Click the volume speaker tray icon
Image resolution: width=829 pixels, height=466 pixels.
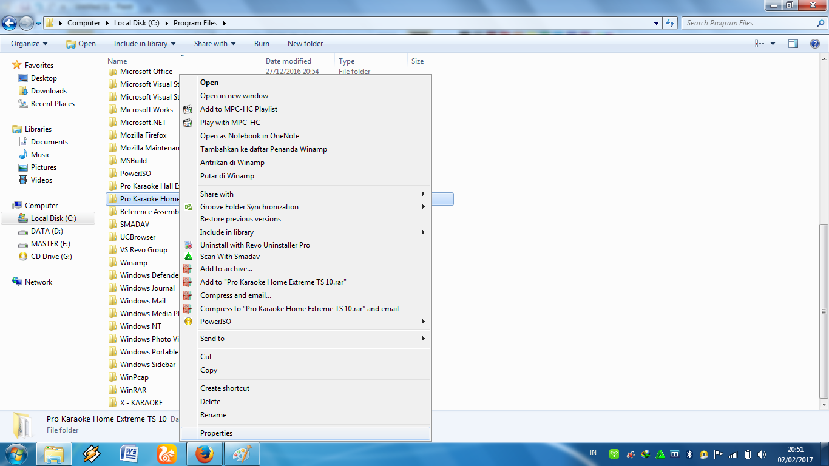click(762, 454)
